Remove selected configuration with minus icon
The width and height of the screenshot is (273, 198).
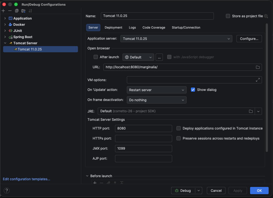pyautogui.click(x=10, y=11)
